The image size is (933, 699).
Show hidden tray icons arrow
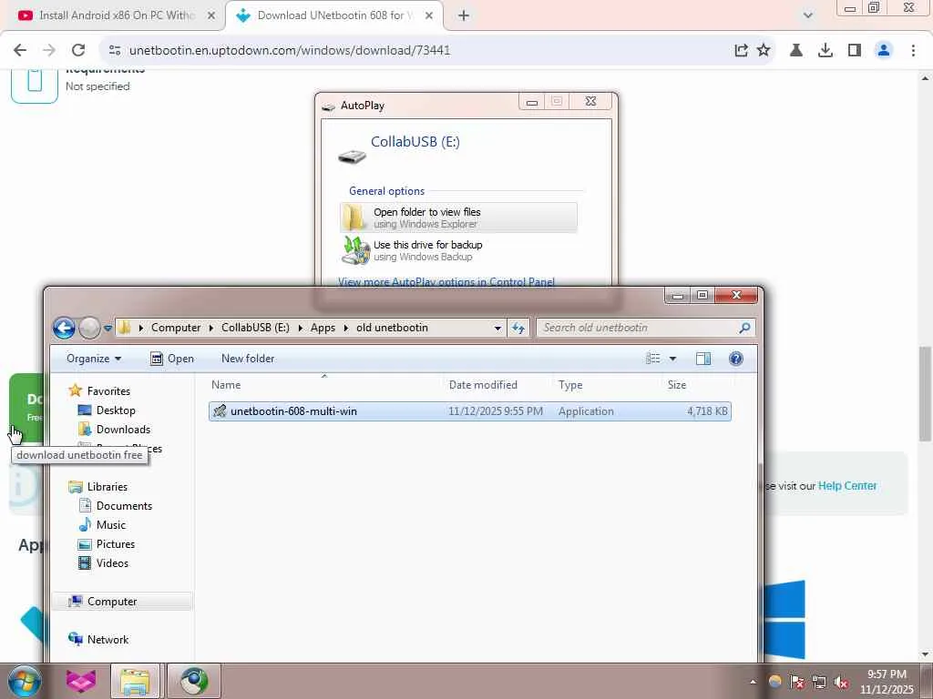(753, 682)
